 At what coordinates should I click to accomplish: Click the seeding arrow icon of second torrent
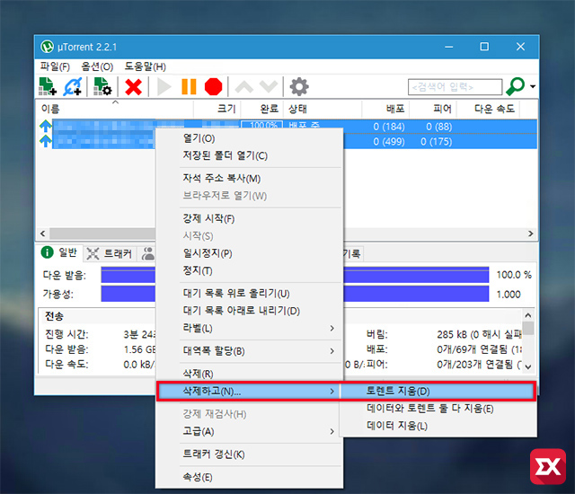tap(46, 141)
